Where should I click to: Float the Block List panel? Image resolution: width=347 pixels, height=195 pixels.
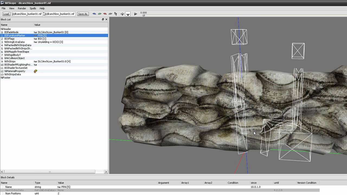click(103, 19)
